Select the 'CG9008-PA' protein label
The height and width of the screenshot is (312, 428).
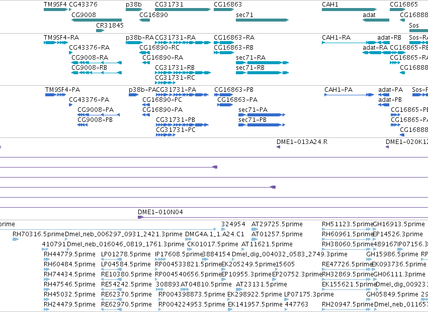(96, 110)
